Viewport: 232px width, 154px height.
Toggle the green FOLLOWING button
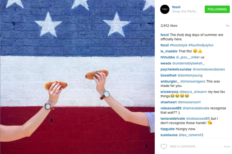[217, 9]
